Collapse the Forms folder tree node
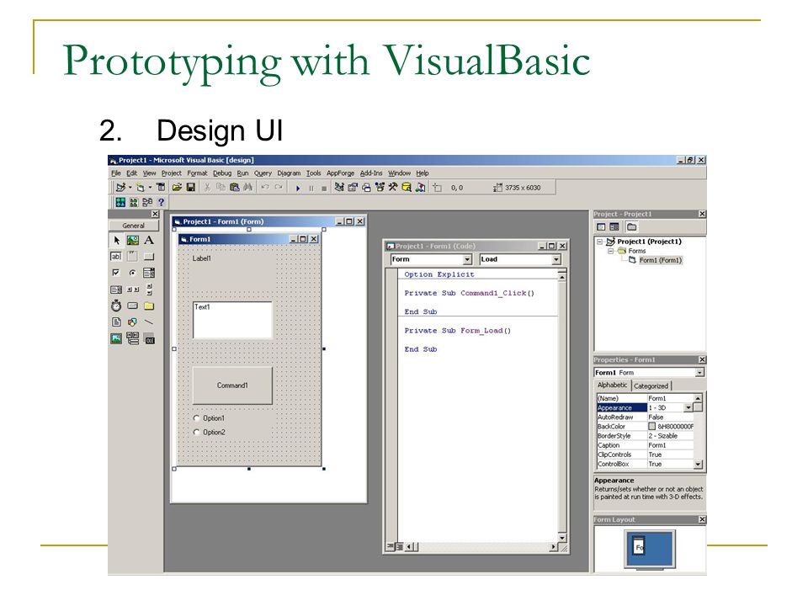The width and height of the screenshot is (808, 606). pos(611,251)
